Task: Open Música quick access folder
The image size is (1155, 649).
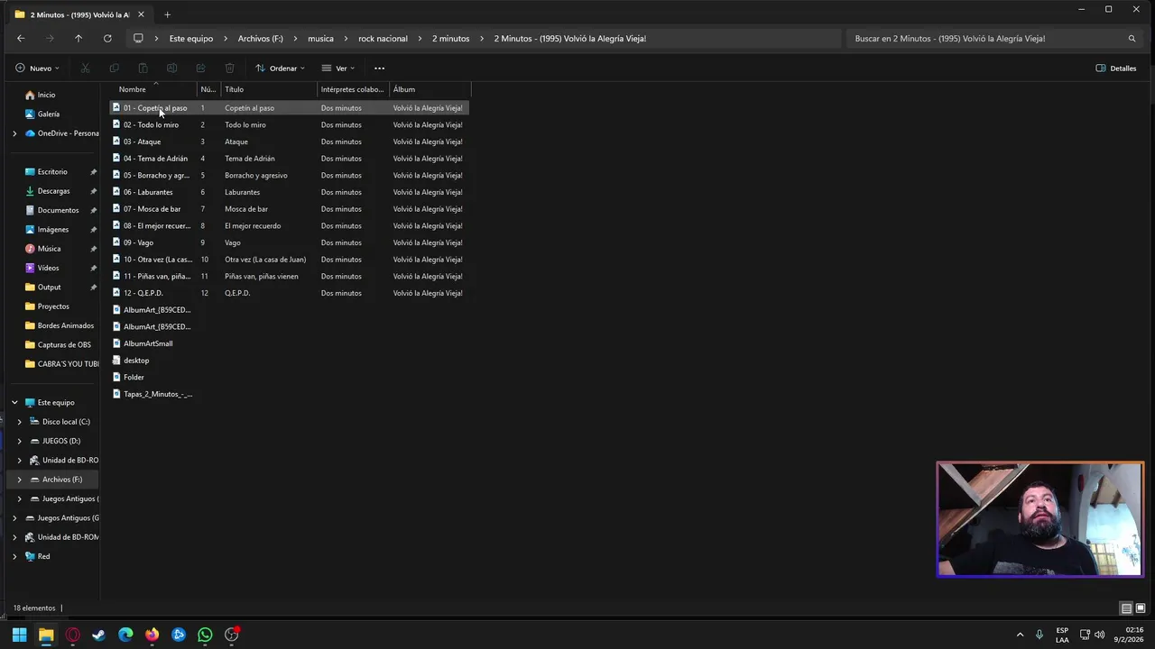Action: [x=49, y=249]
